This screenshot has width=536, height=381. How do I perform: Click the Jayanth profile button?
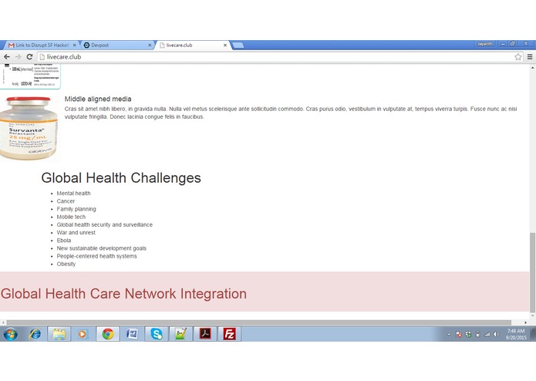[485, 44]
